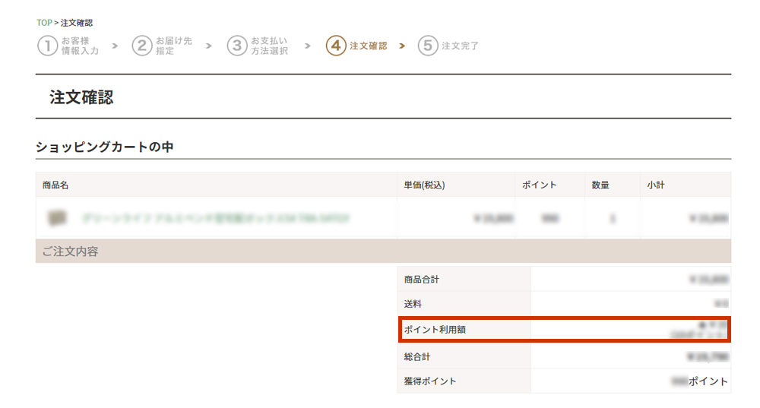This screenshot has width=760, height=408.
Task: Click the step 1 circle icon
Action: 47,46
